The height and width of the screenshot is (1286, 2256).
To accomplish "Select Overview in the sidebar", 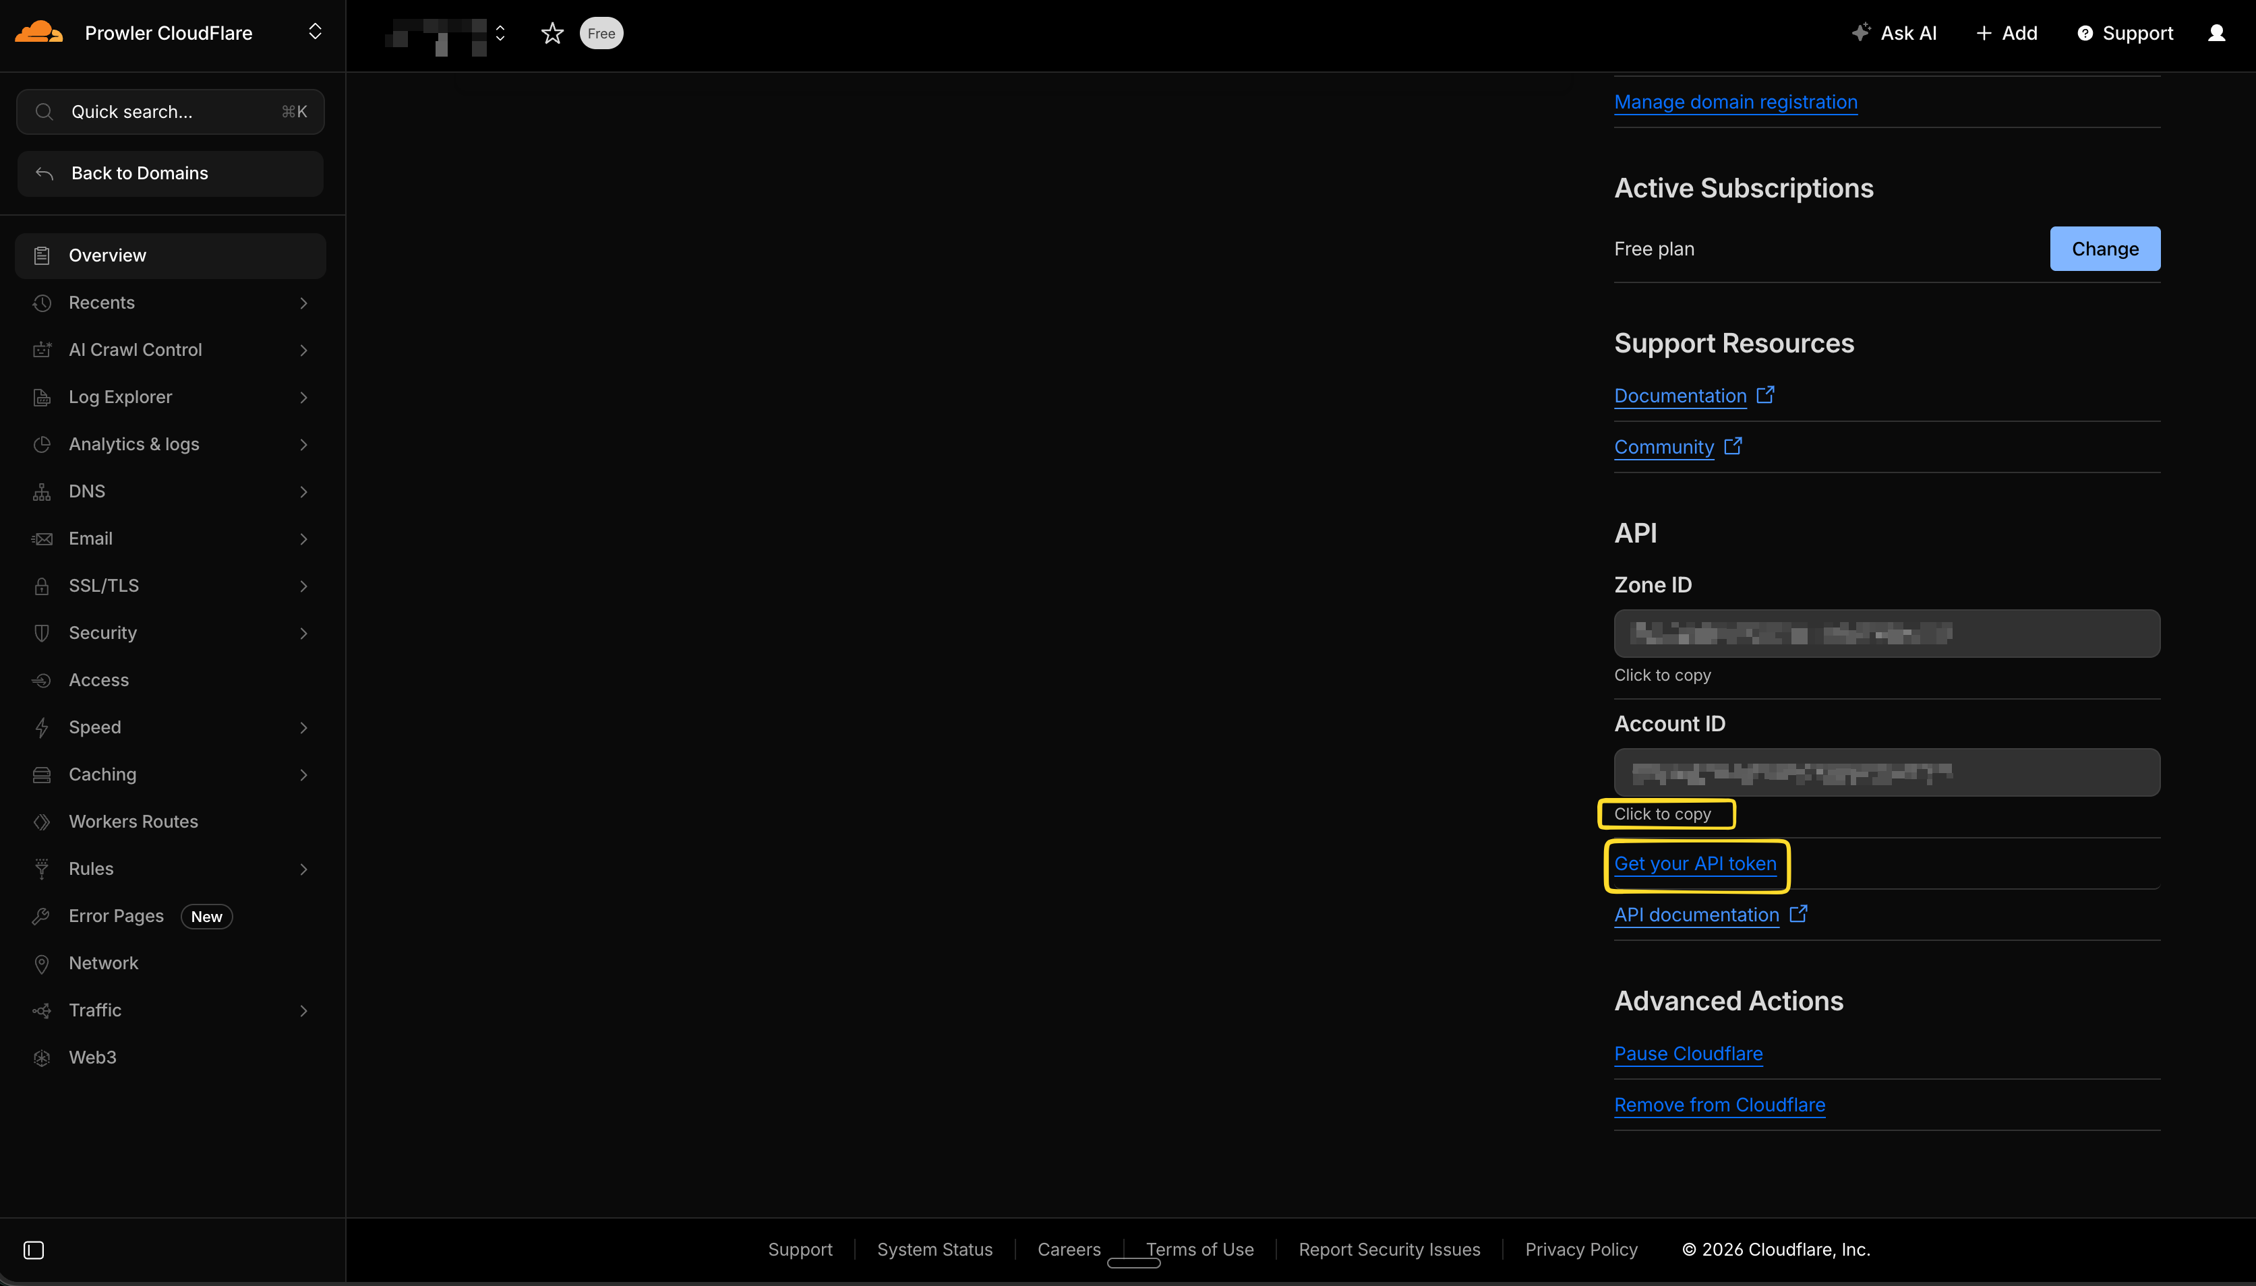I will tap(108, 256).
